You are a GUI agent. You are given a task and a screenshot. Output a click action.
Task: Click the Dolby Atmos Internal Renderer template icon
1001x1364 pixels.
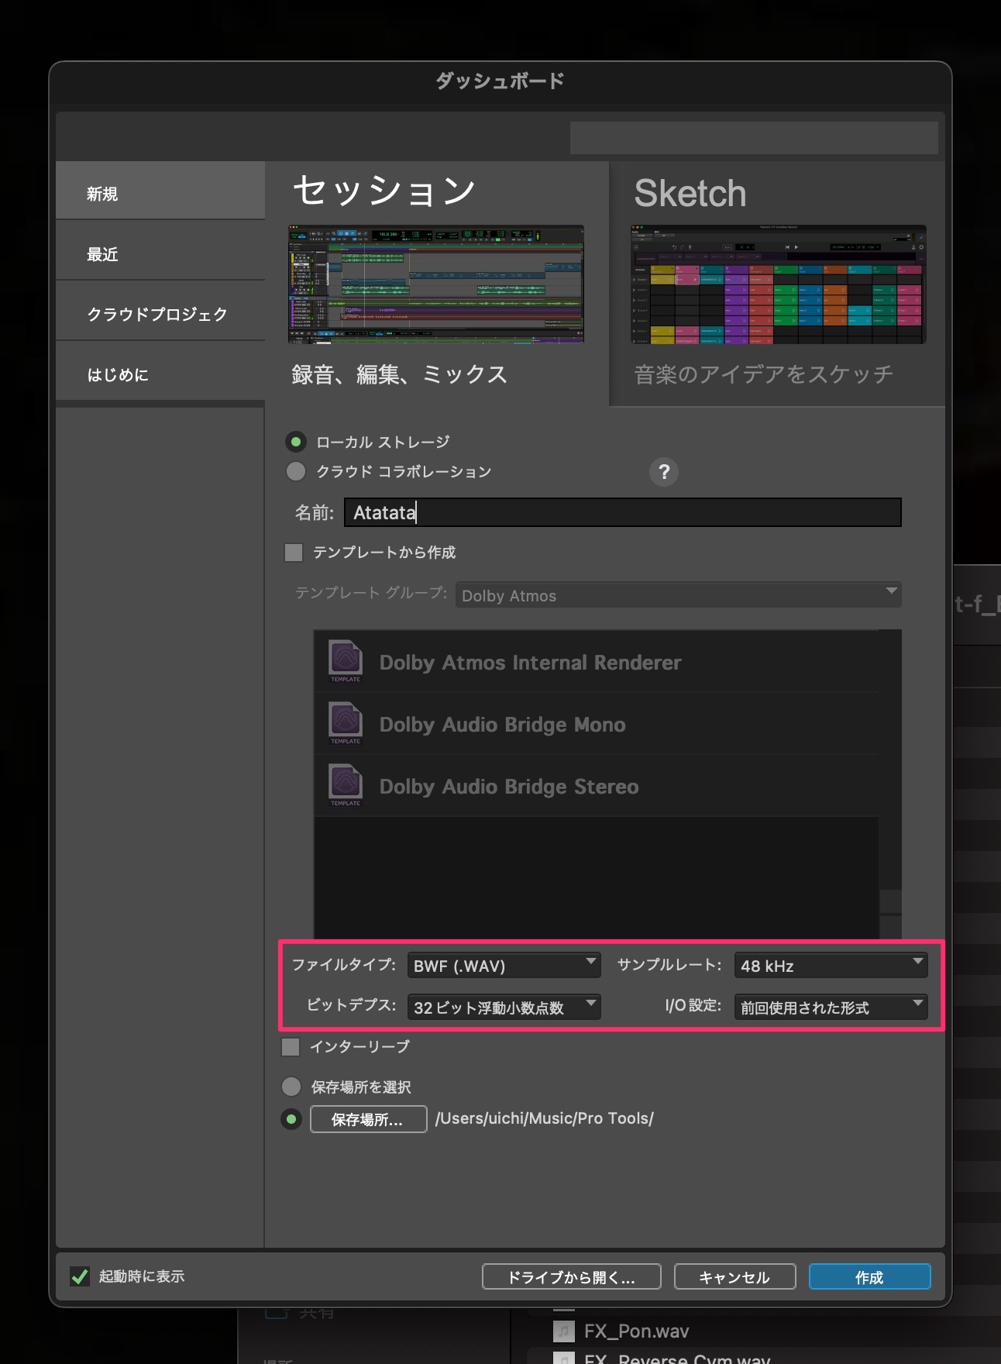pyautogui.click(x=346, y=660)
